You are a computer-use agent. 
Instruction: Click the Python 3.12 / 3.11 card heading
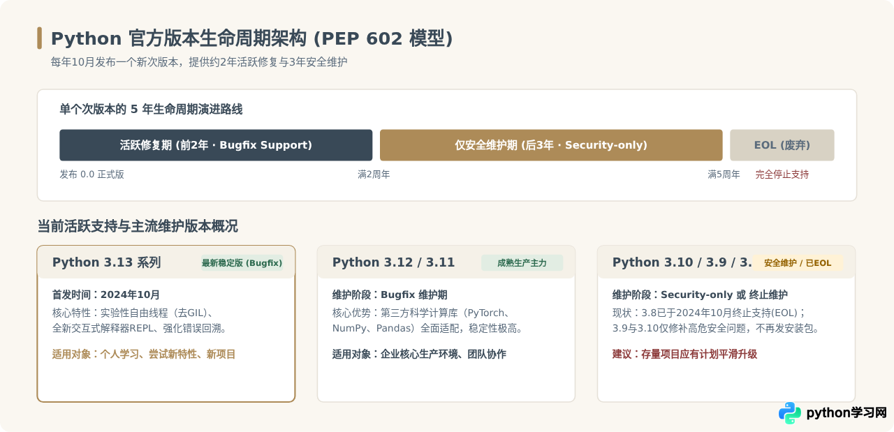click(393, 262)
